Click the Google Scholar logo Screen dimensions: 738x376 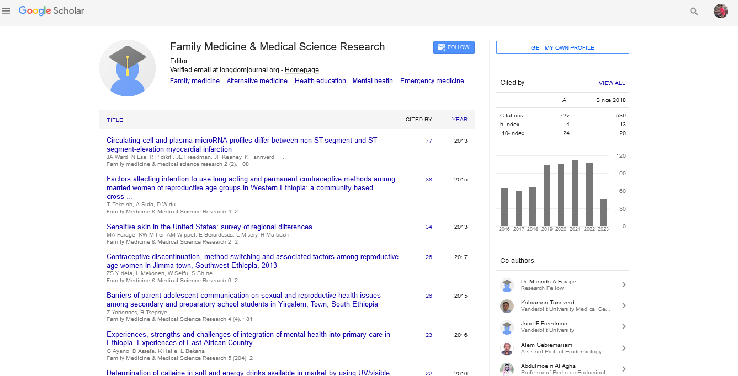51,11
